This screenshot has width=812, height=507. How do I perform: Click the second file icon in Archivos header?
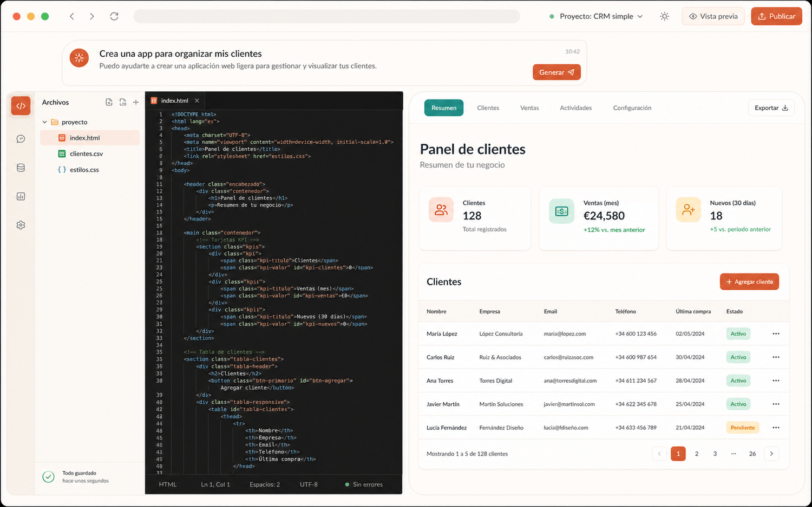(x=123, y=102)
